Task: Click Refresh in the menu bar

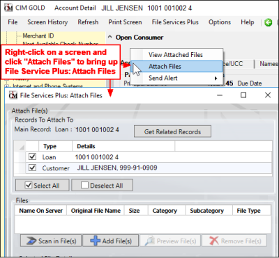Action: [88, 22]
